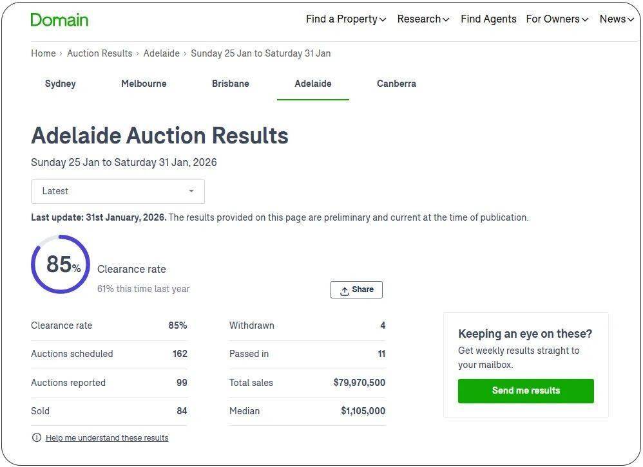
Task: Open Help me understand these results
Action: [x=107, y=438]
